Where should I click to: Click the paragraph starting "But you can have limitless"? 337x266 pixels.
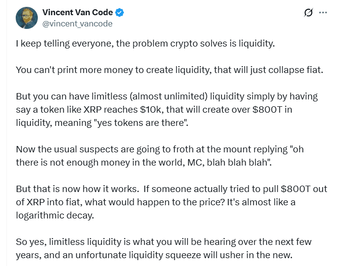[167, 109]
